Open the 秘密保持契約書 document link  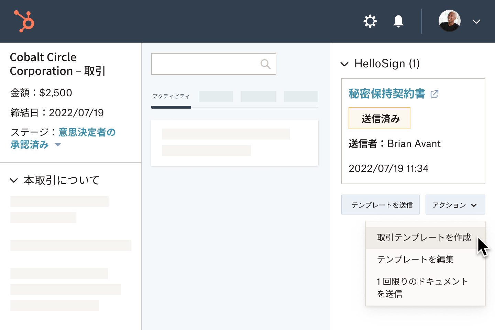[387, 93]
